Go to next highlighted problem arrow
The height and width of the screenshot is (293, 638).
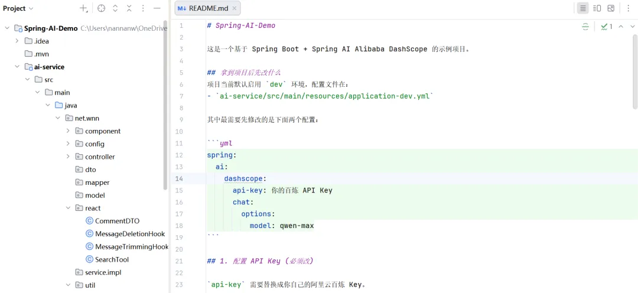click(x=632, y=27)
